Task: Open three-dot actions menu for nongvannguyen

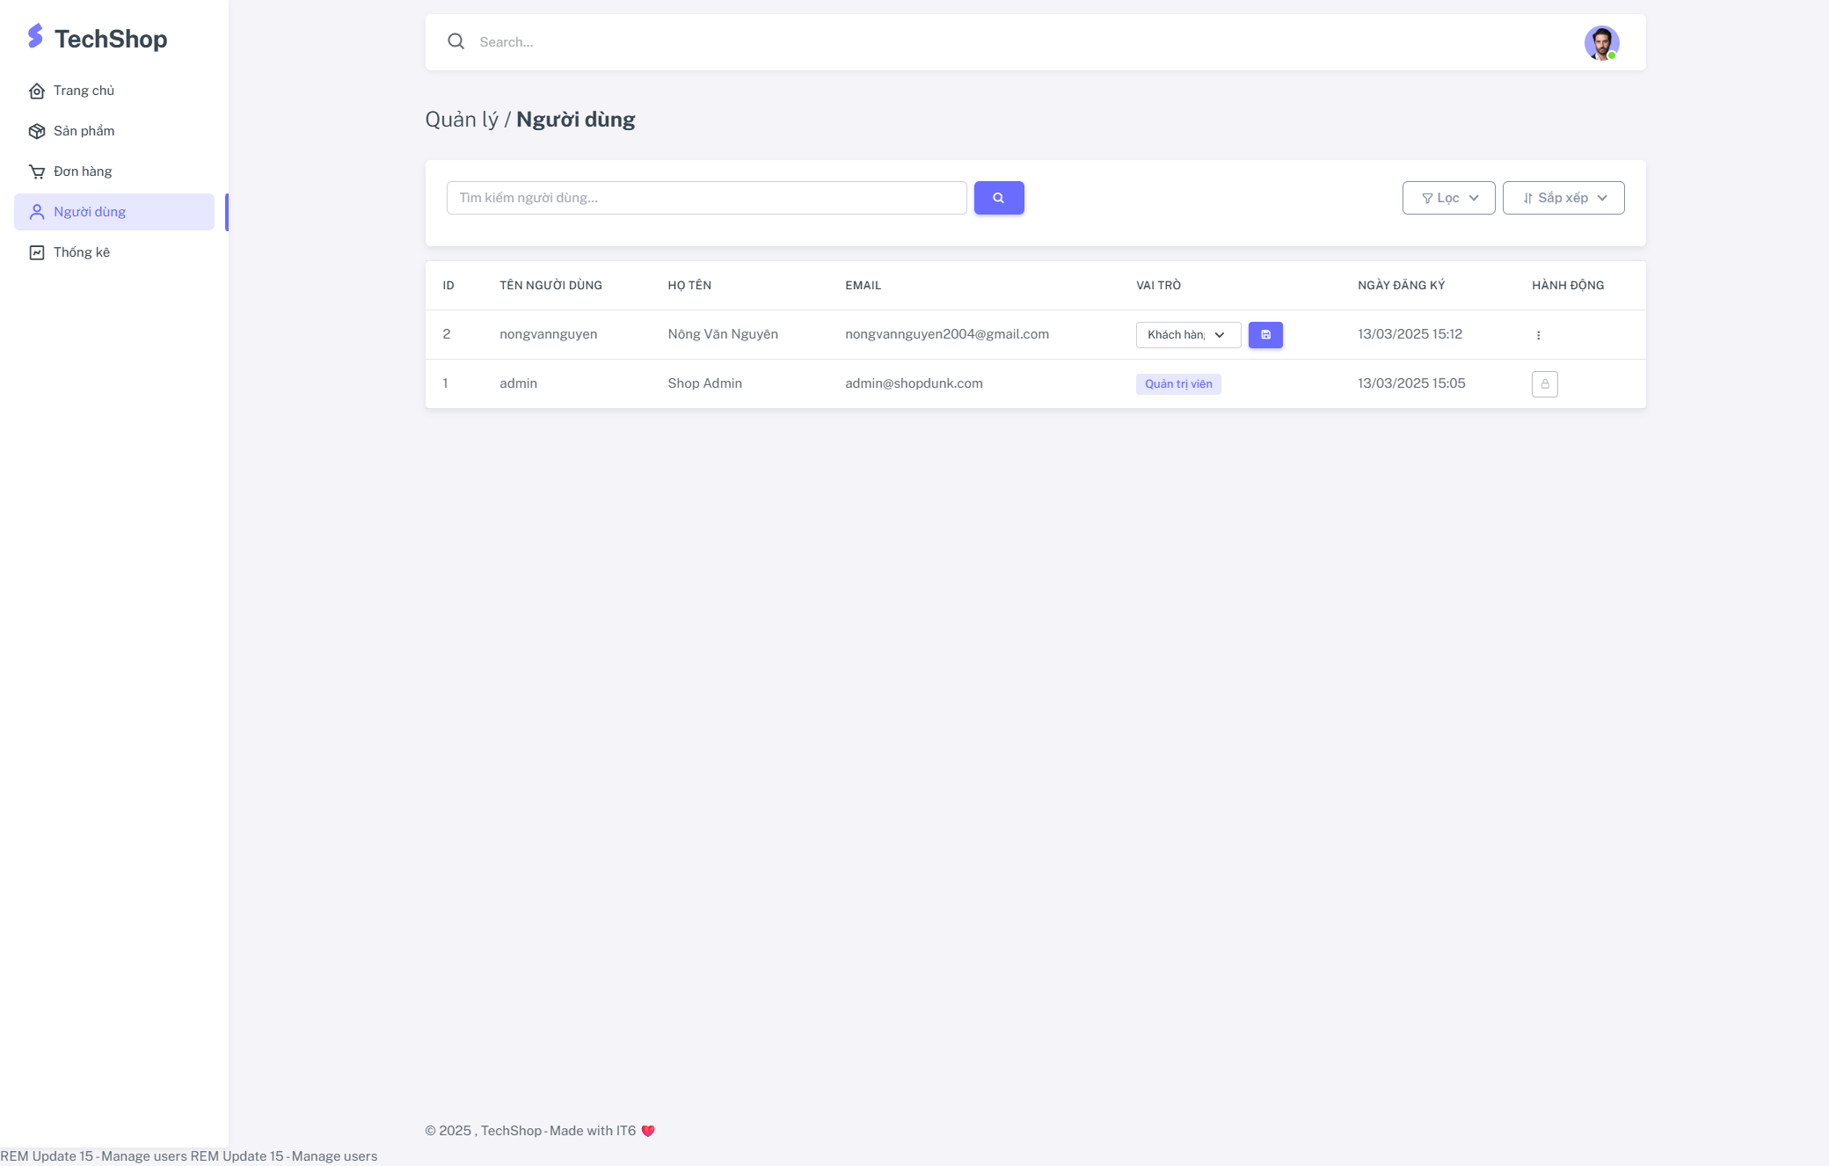Action: (1538, 335)
